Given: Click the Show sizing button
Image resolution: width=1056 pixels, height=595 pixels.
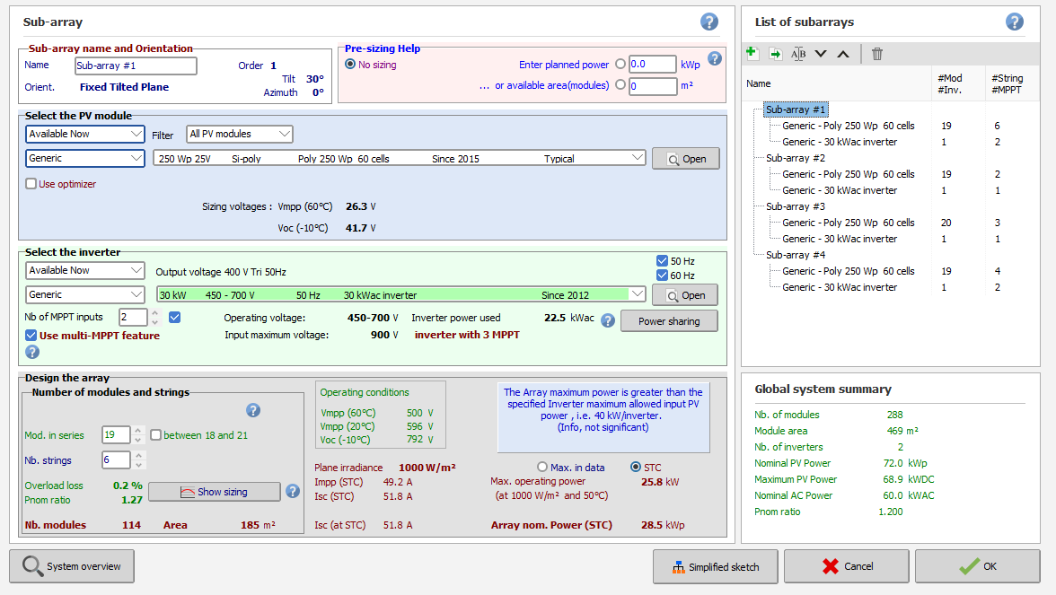Looking at the screenshot, I should pyautogui.click(x=214, y=492).
